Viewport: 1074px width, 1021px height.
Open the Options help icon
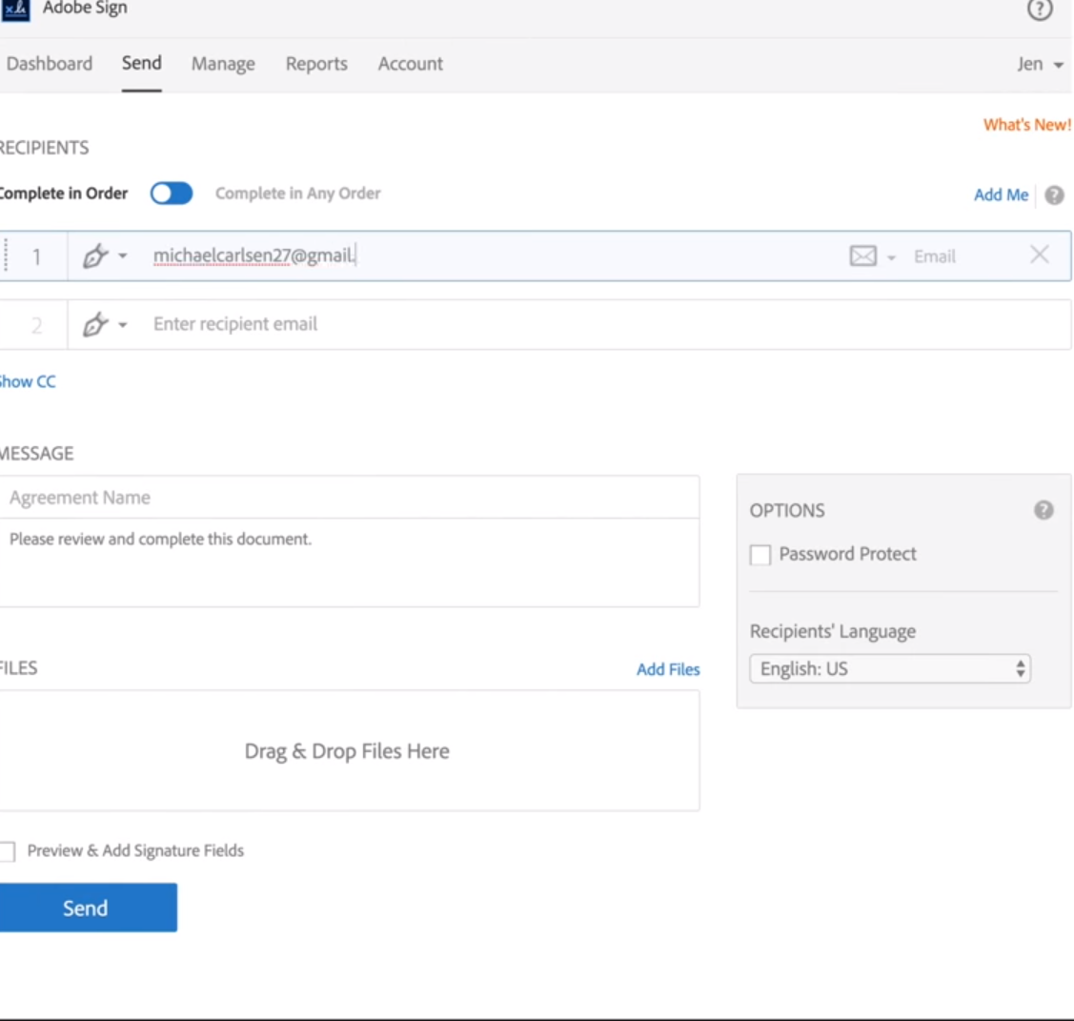pyautogui.click(x=1044, y=510)
